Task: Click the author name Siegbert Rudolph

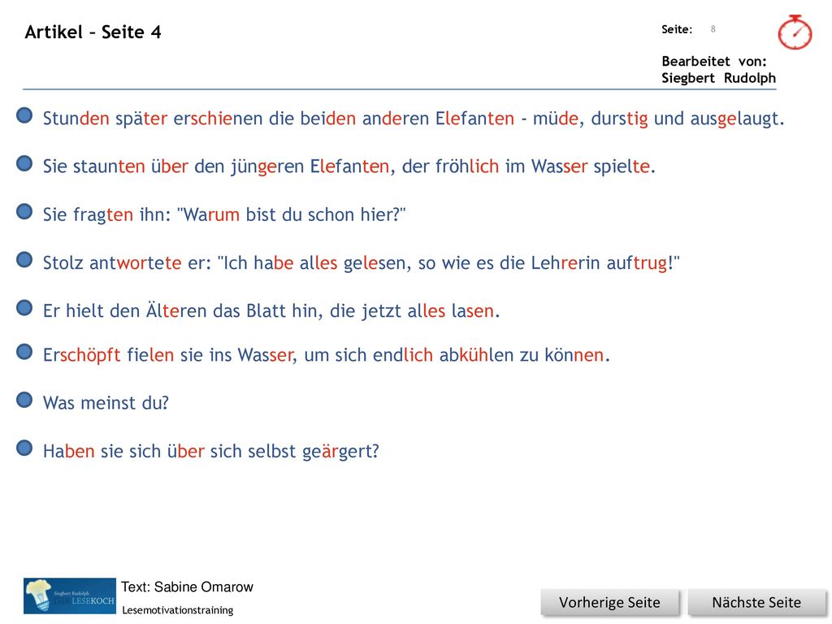Action: point(718,78)
